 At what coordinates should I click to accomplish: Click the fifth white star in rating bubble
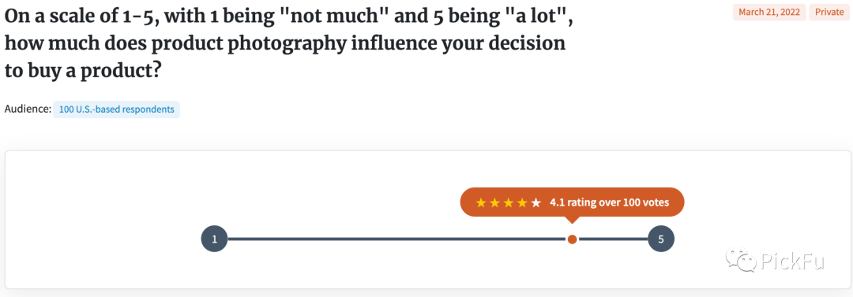coord(536,203)
